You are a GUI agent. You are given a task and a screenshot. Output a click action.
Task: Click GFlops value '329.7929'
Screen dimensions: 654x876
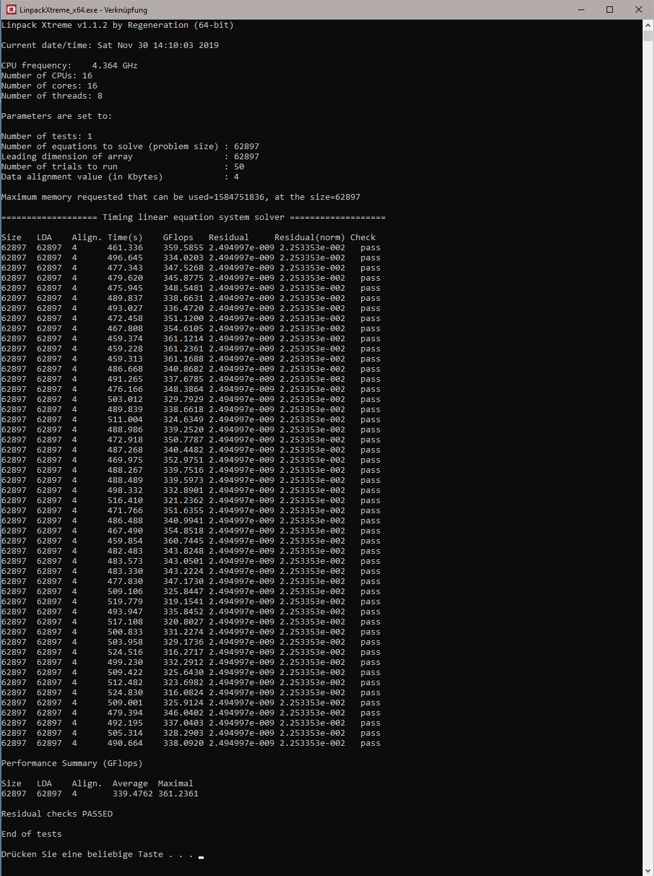click(x=183, y=399)
